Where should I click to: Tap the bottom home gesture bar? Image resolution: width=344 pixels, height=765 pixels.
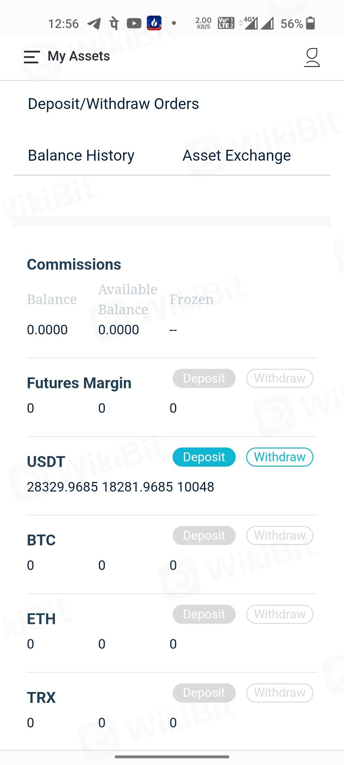click(172, 757)
